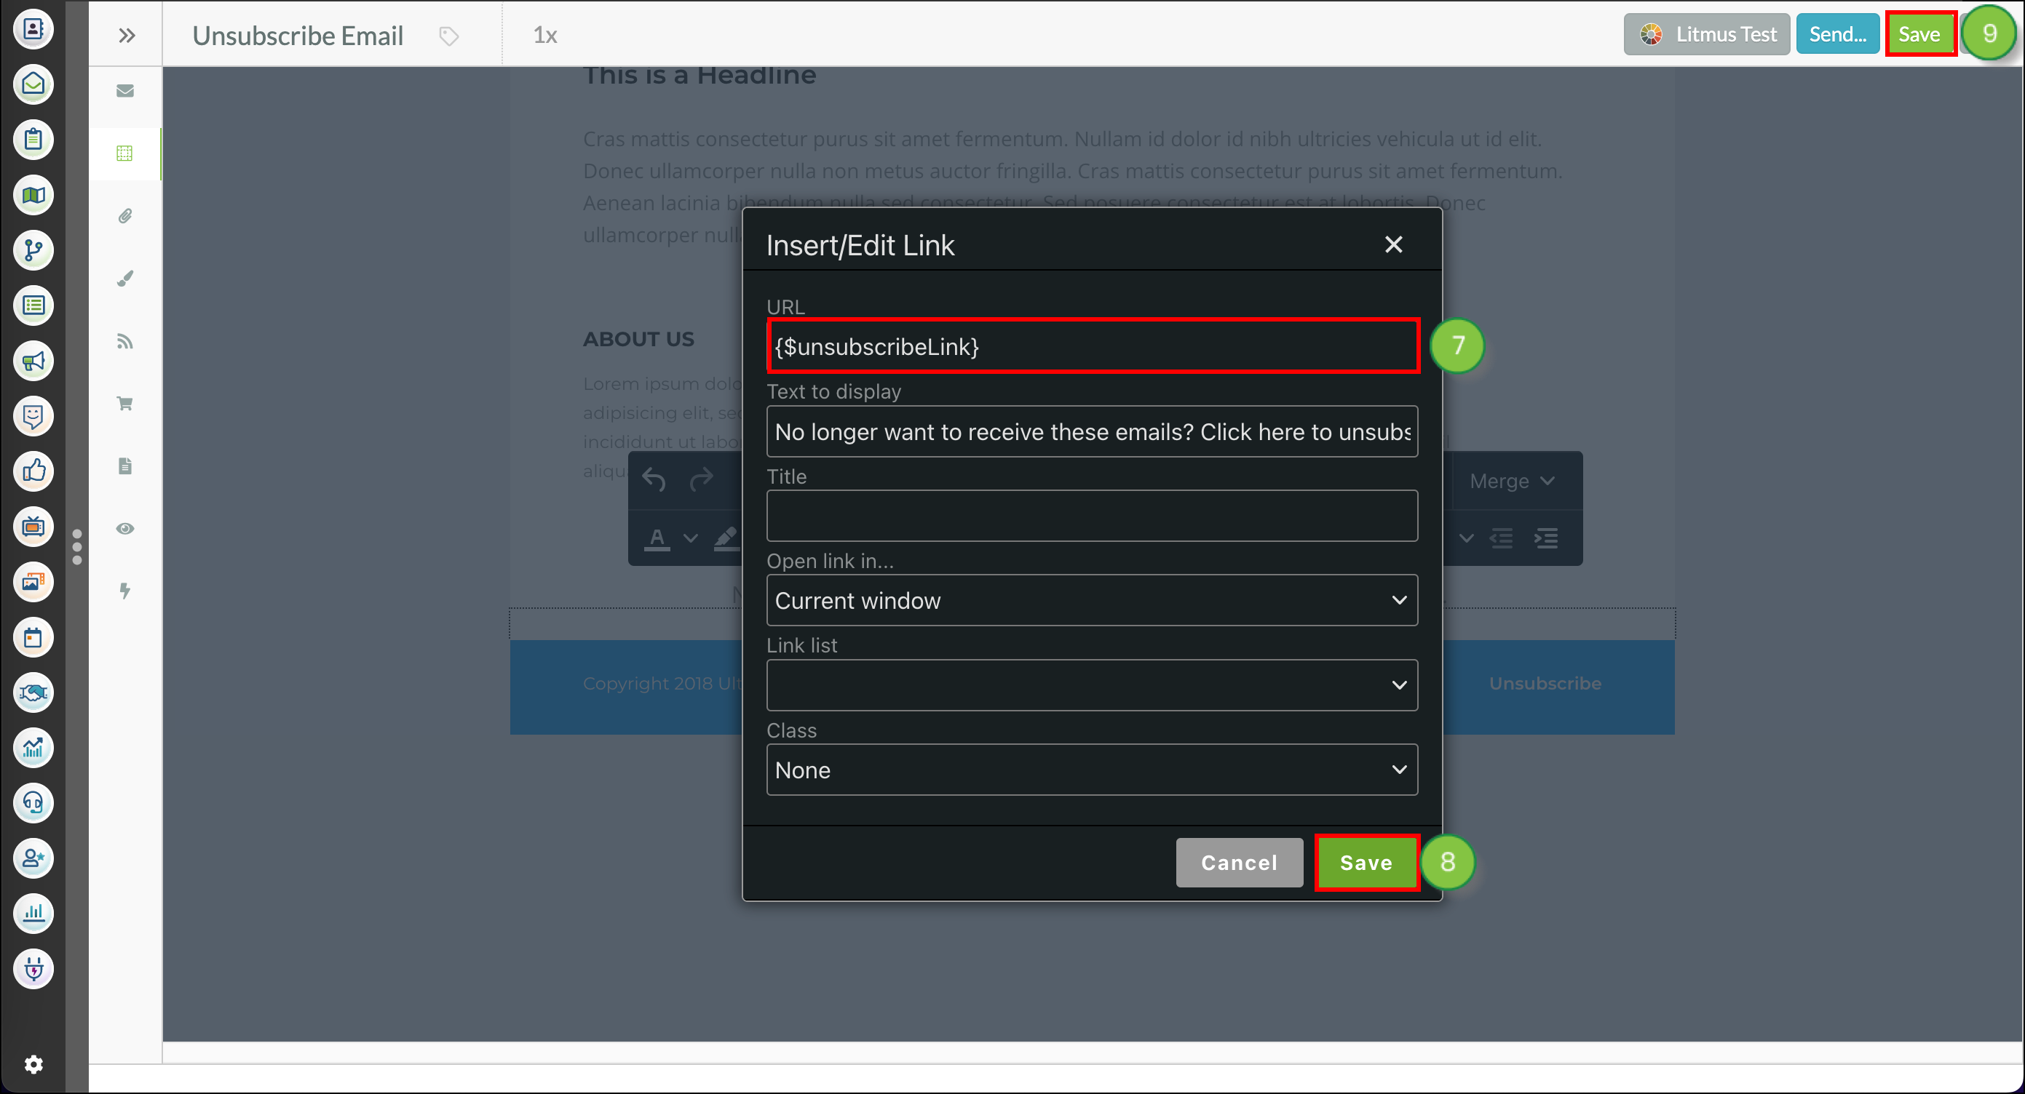
Task: Open the headset support icon in sidebar
Action: (x=33, y=802)
